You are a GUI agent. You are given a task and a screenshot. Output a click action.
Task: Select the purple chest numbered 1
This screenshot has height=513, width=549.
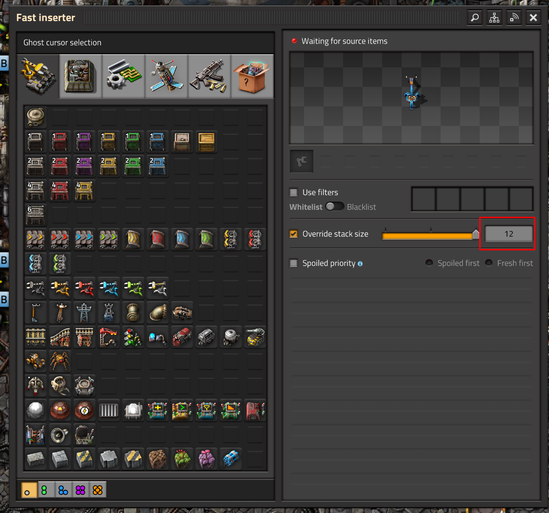84,142
